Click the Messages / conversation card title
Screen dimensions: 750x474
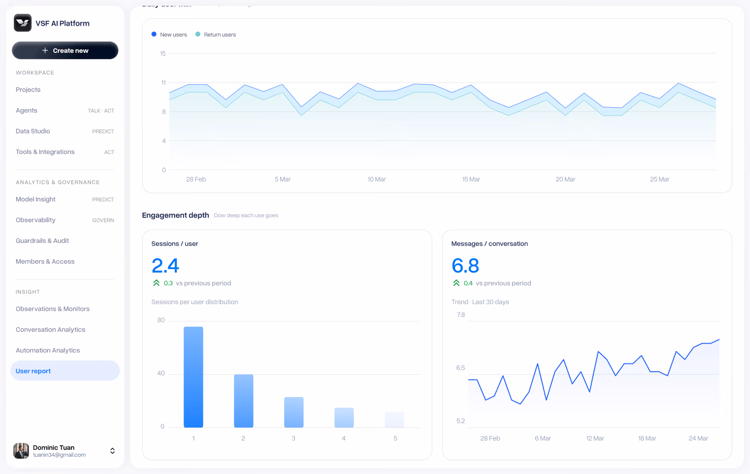(x=489, y=244)
